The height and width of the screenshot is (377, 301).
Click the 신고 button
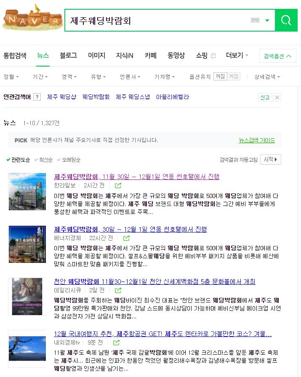coord(265,97)
